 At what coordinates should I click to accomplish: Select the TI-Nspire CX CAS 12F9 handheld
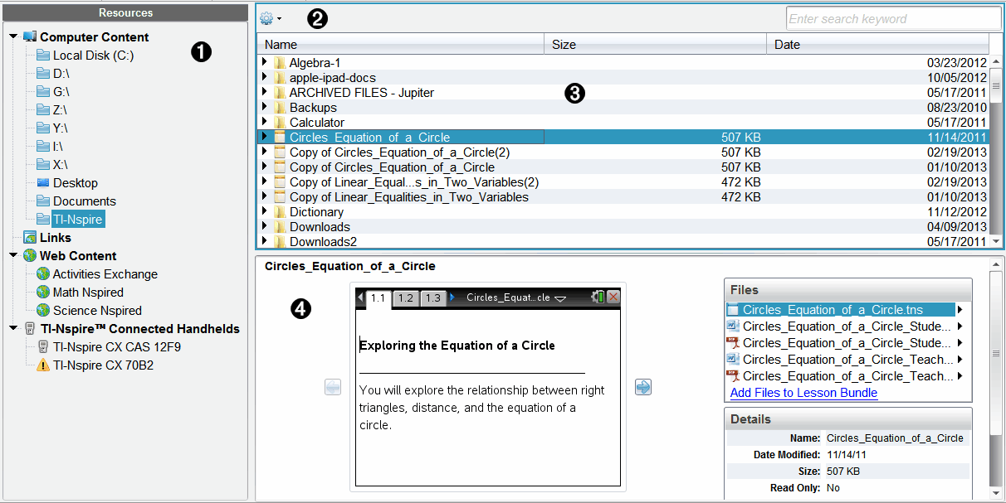pyautogui.click(x=116, y=346)
